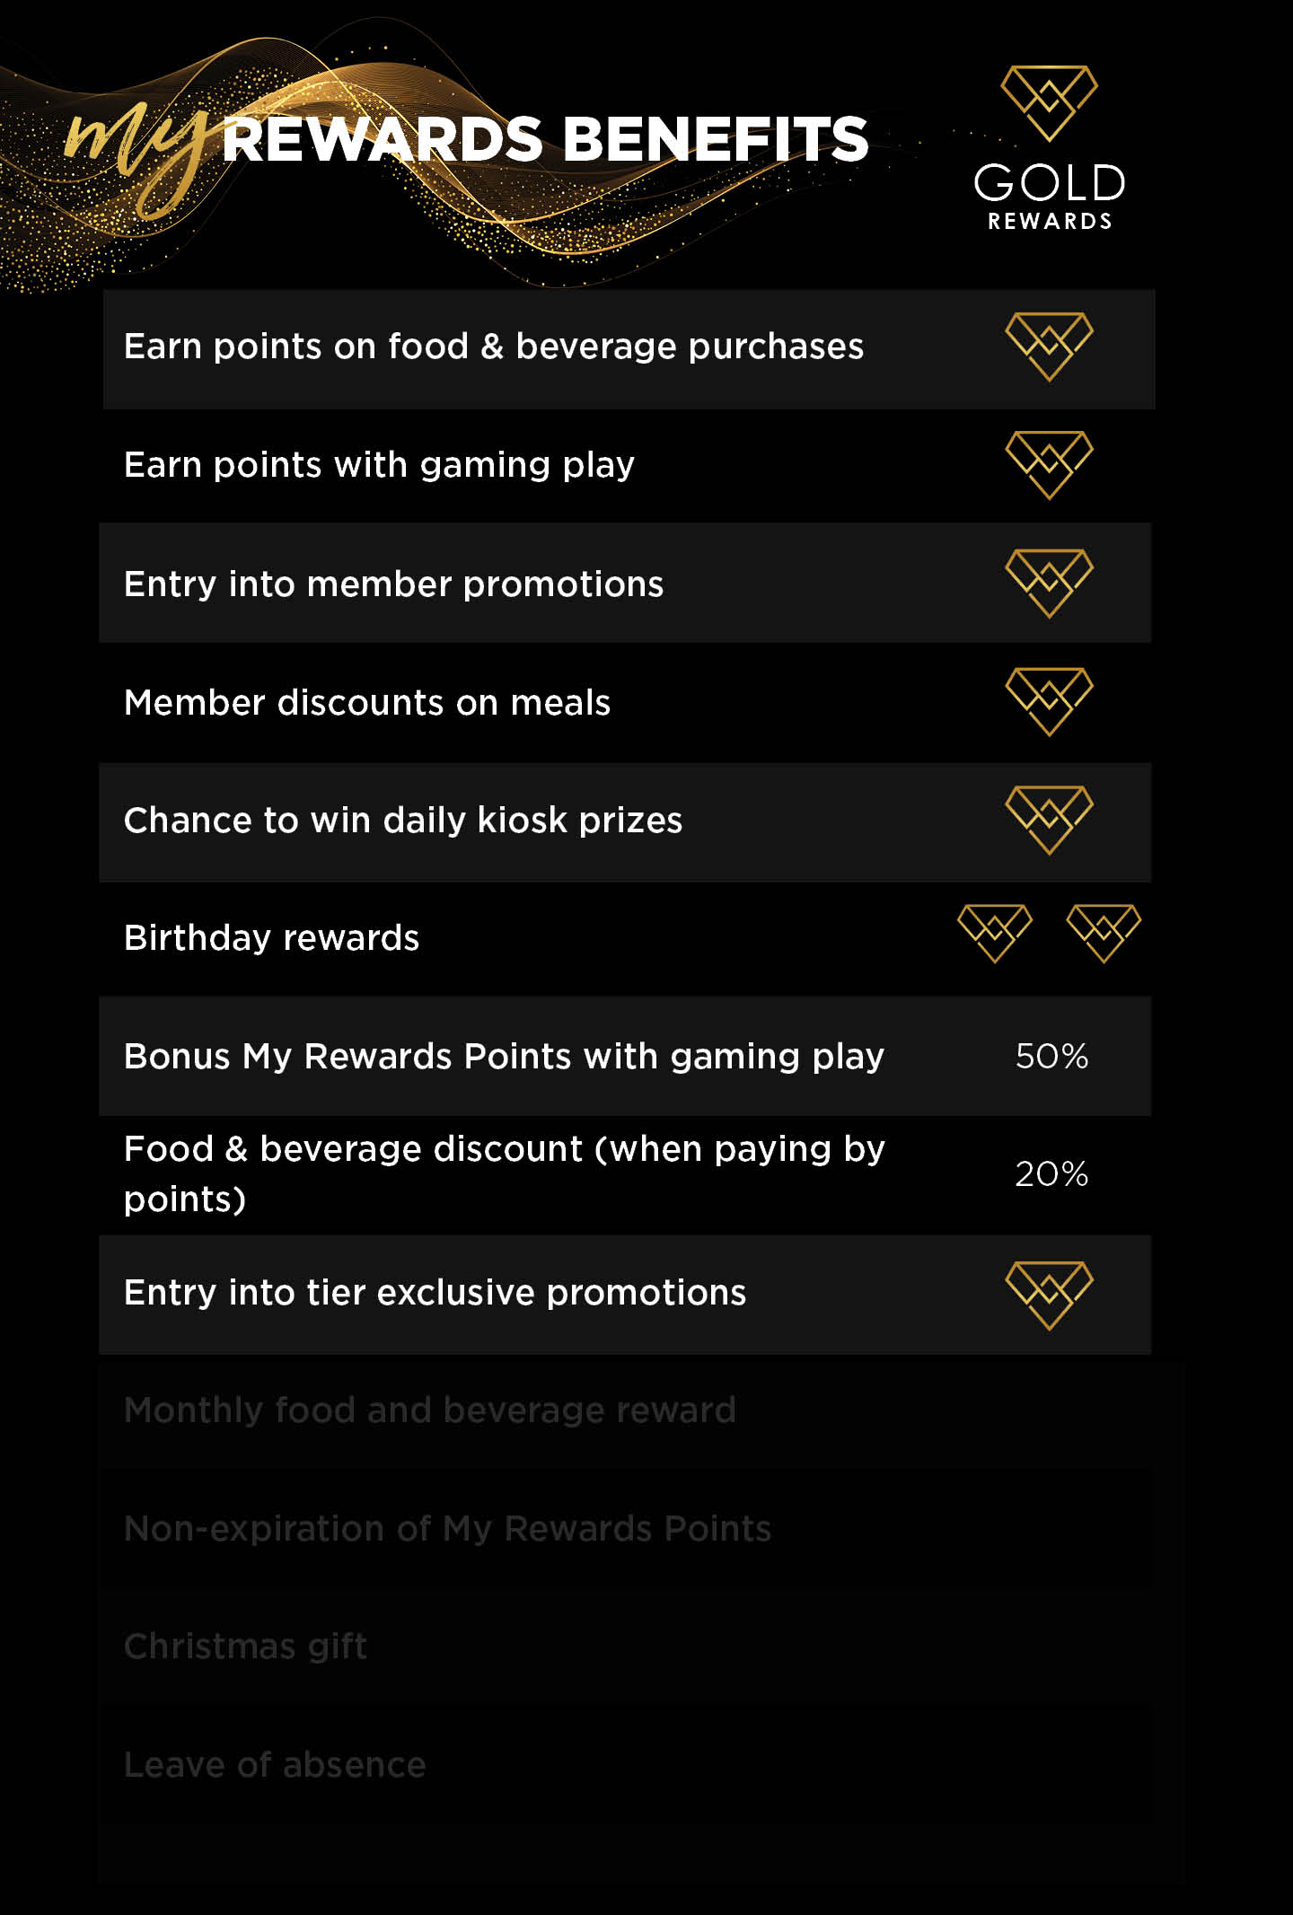The width and height of the screenshot is (1293, 1915).
Task: Click the diamond icon beside member discounts on meals
Action: (1049, 702)
